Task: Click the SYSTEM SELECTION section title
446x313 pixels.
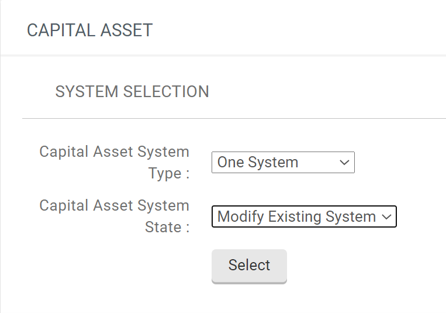Action: point(132,91)
